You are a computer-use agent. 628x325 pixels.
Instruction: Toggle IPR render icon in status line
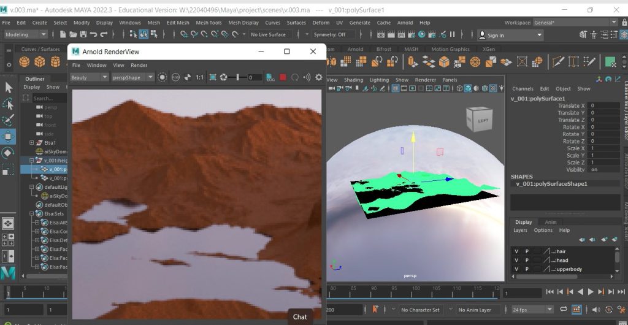click(x=401, y=34)
